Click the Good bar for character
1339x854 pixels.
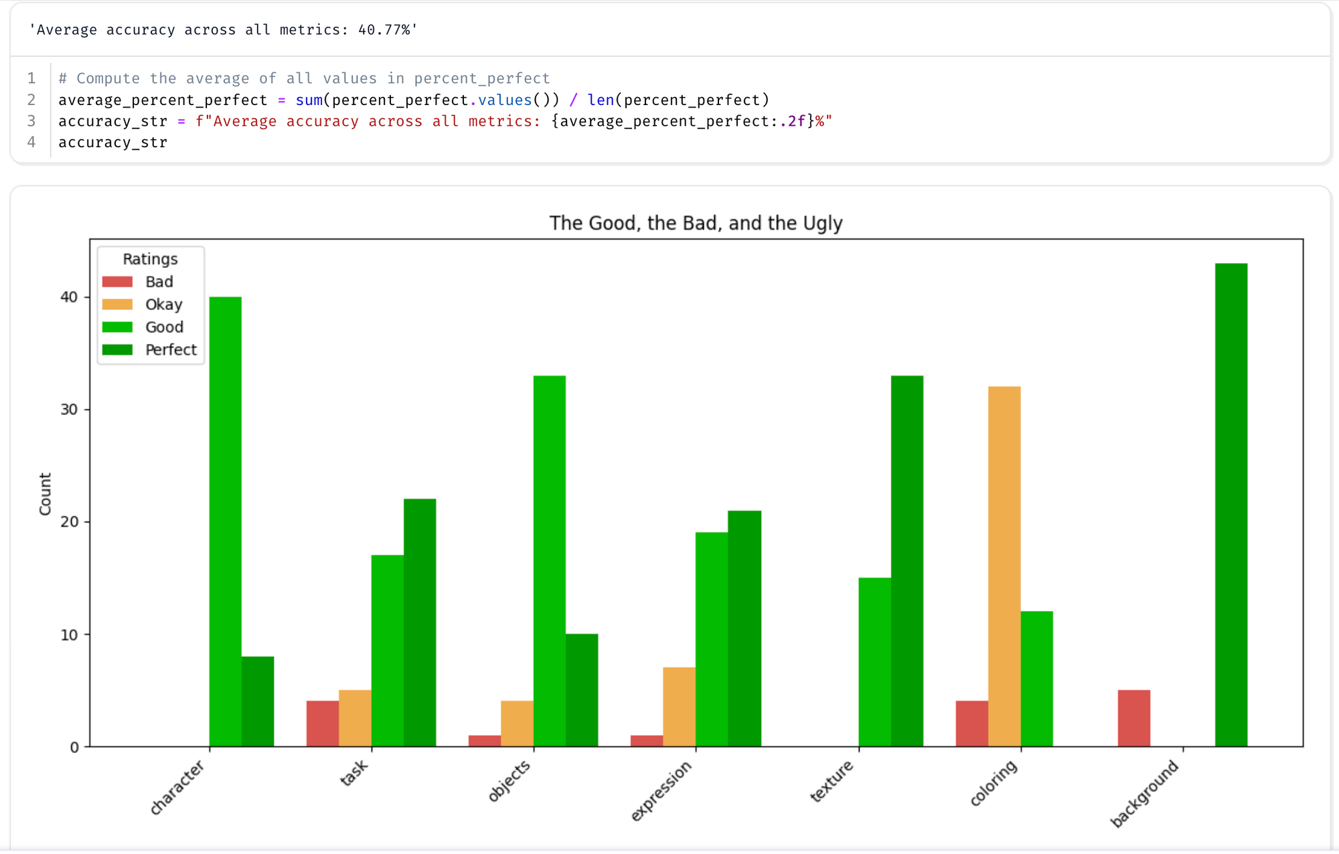[225, 521]
